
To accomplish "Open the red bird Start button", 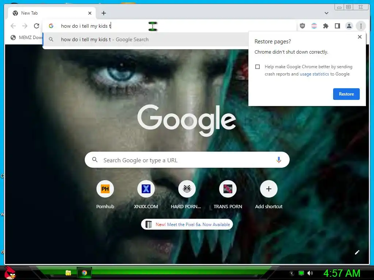I will (10, 273).
